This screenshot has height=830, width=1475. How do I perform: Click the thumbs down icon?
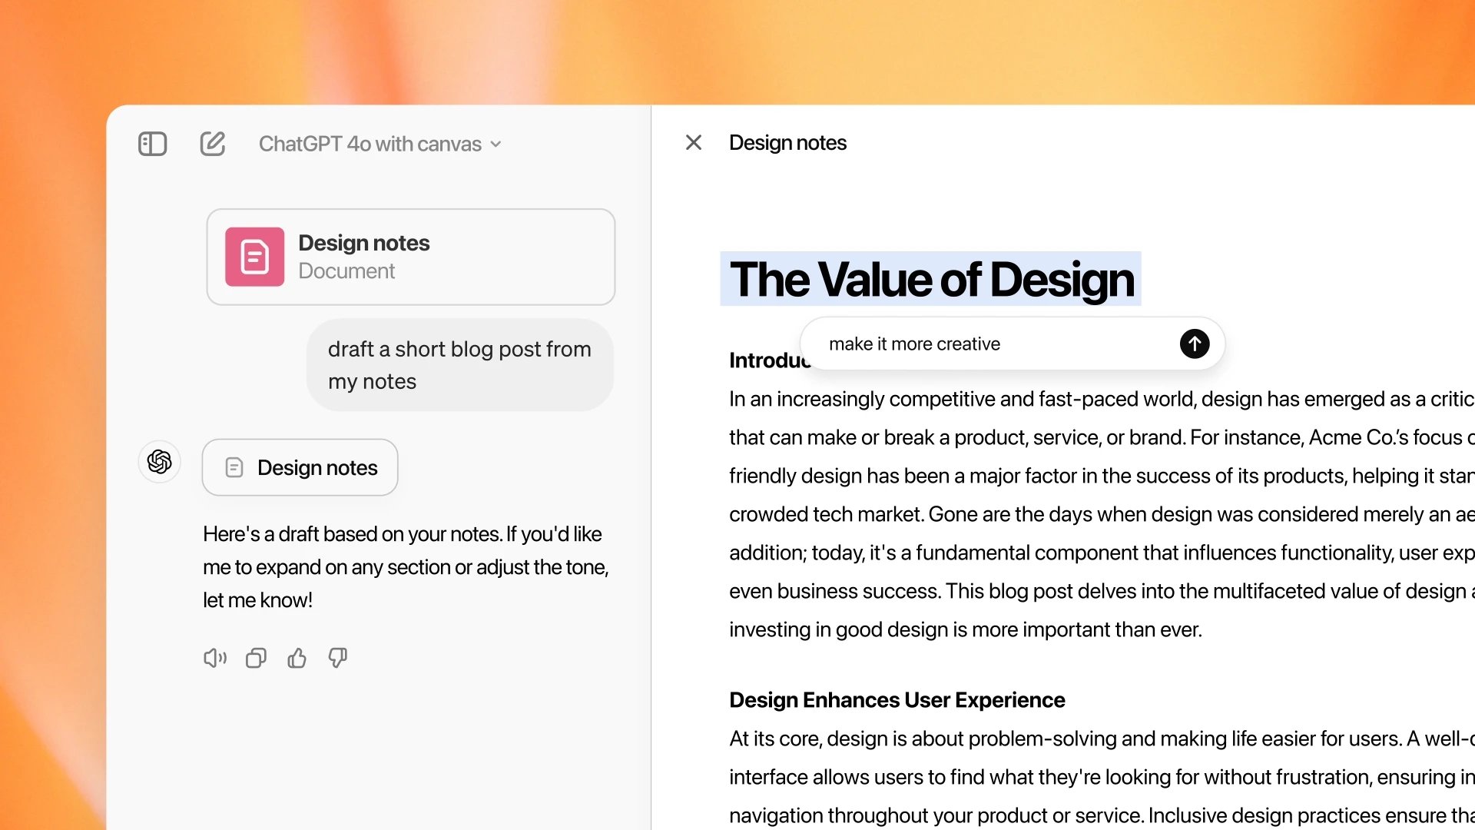(x=336, y=659)
